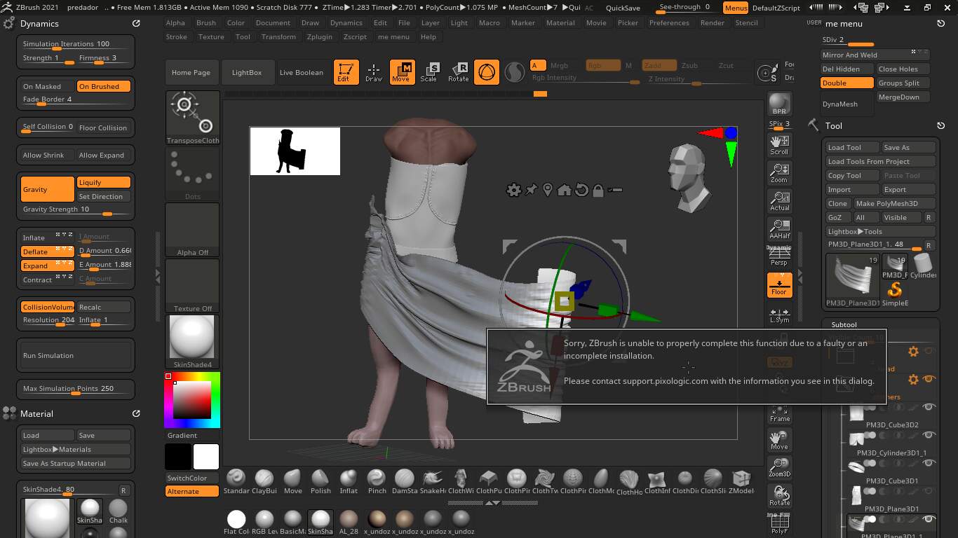Adjust the Gravity Strength slider
This screenshot has height=538, width=958.
click(76, 210)
